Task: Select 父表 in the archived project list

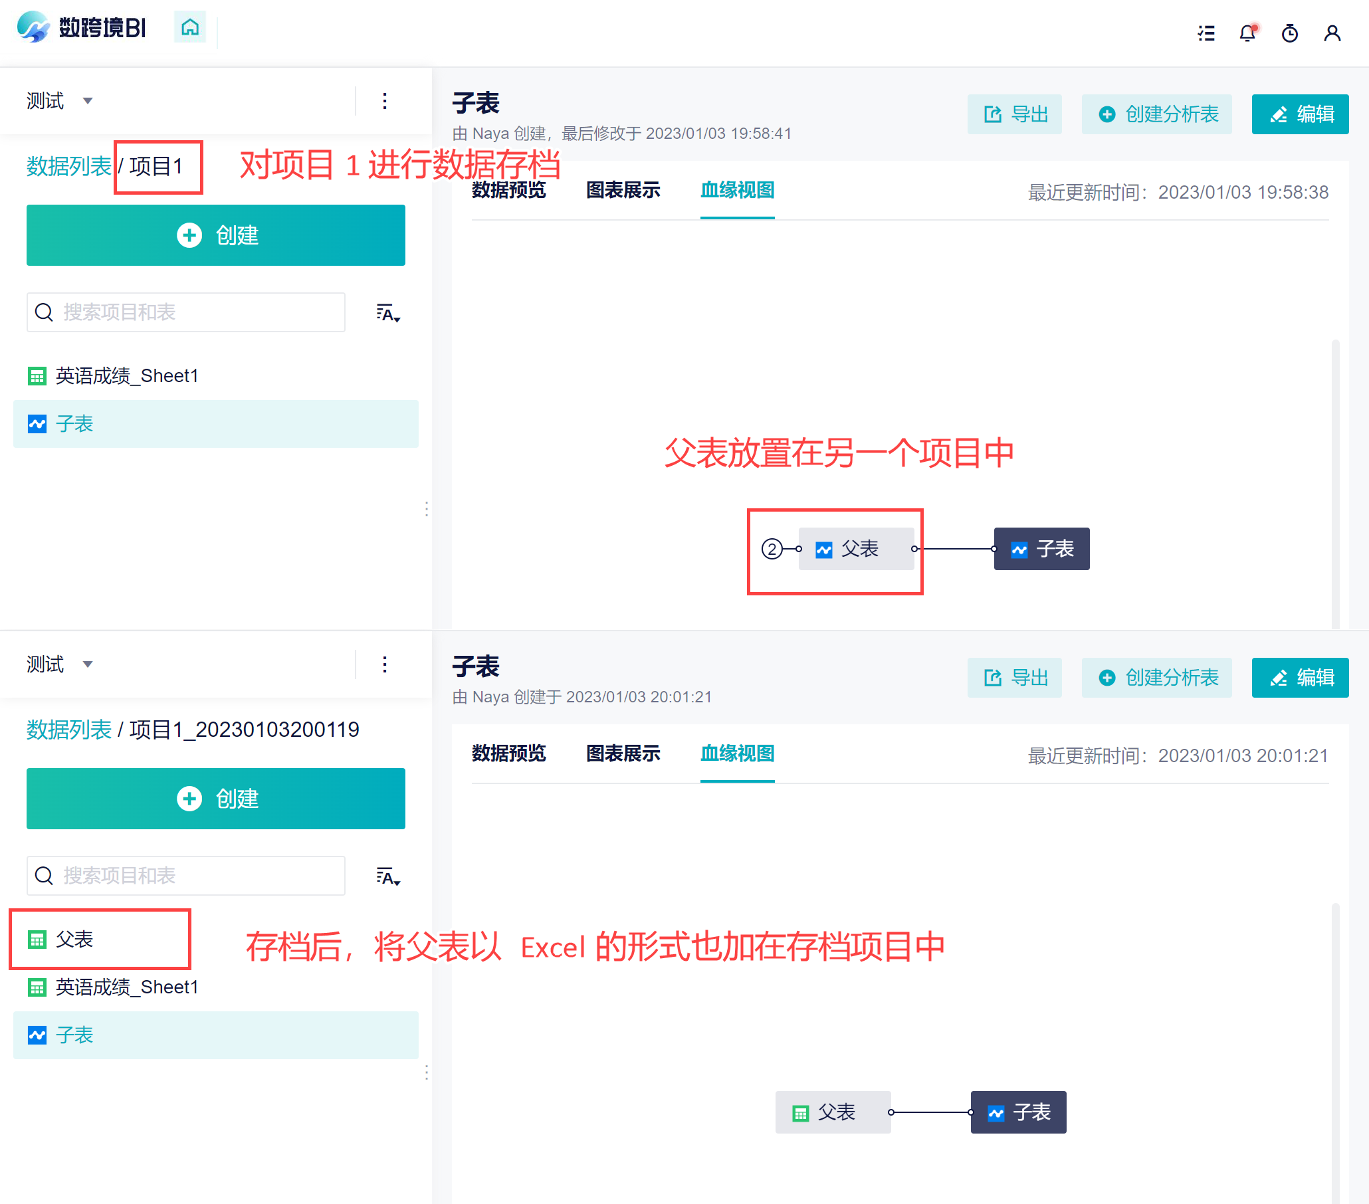Action: tap(74, 939)
